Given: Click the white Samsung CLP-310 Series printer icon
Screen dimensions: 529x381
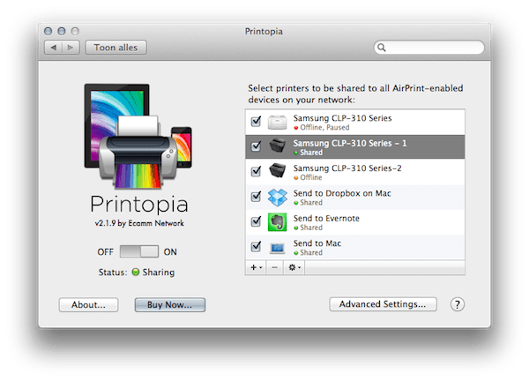Looking at the screenshot, I should pos(278,123).
